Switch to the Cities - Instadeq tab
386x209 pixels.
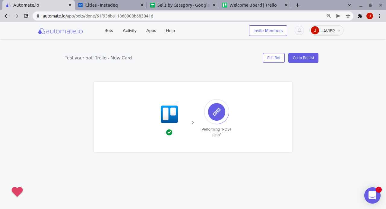point(111,5)
